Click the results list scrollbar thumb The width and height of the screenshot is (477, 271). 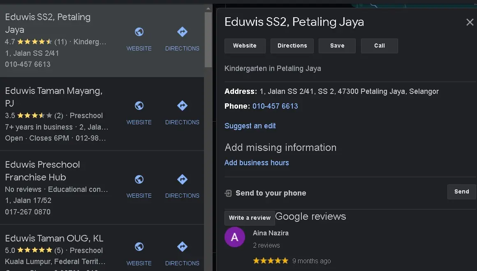coord(208,39)
